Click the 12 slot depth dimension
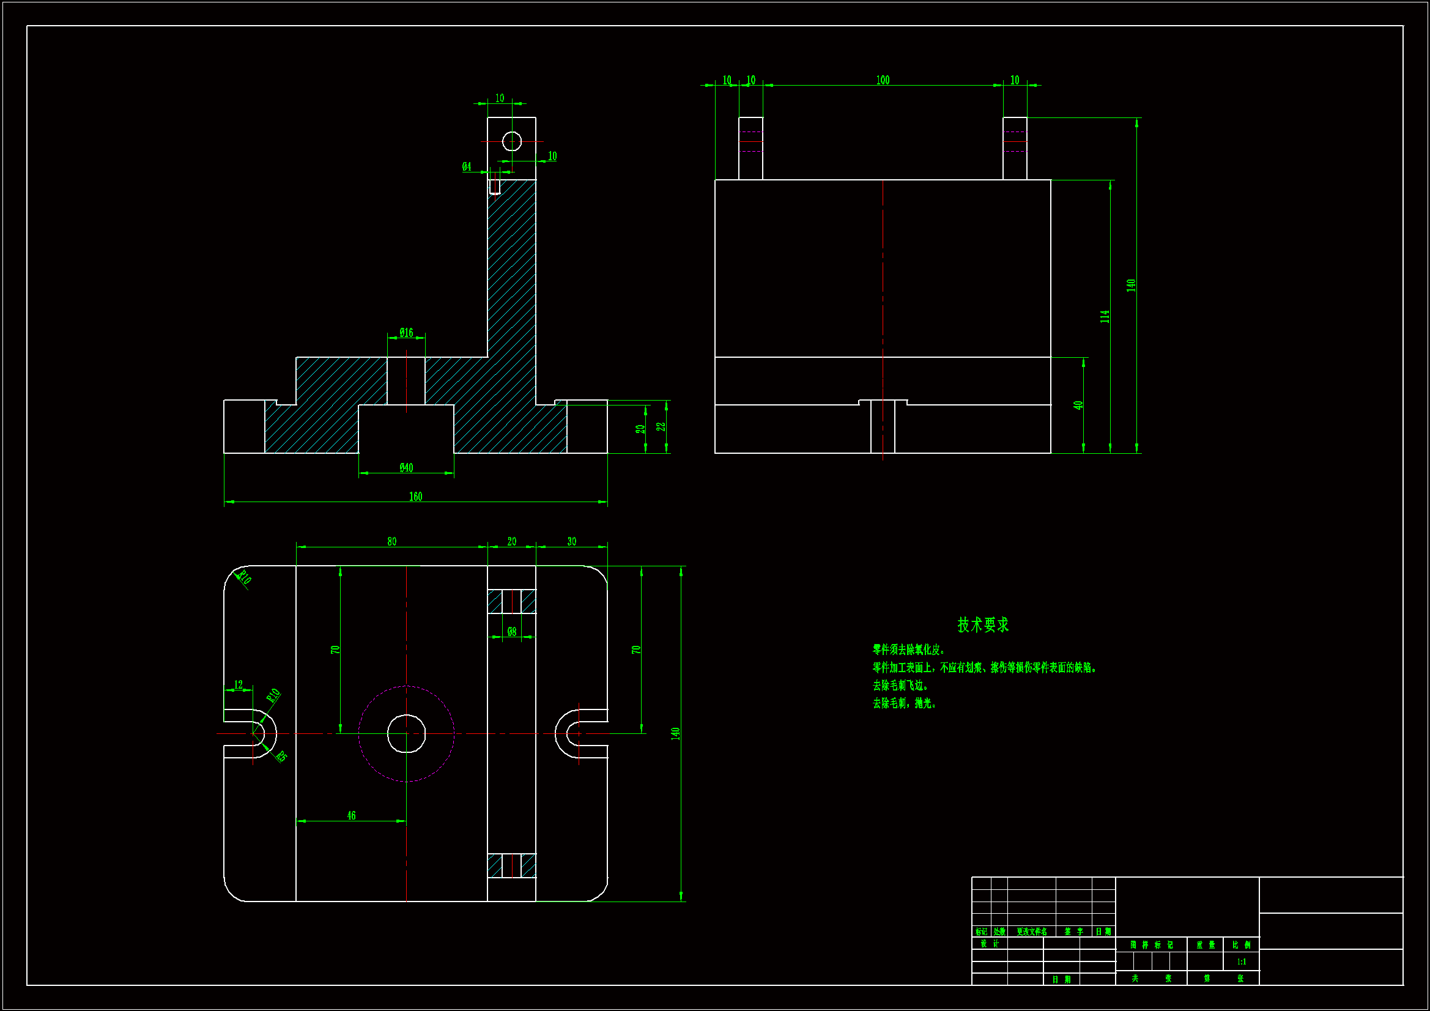 [x=239, y=684]
